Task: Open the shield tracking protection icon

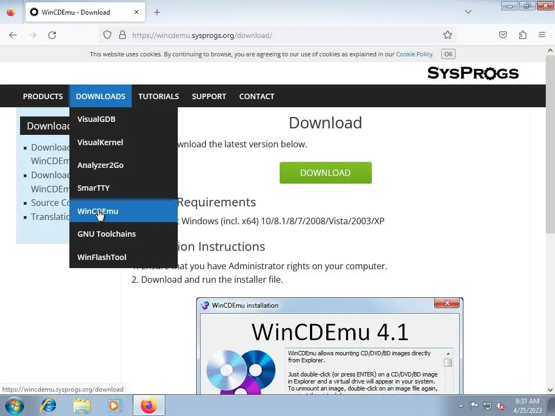Action: [x=107, y=35]
